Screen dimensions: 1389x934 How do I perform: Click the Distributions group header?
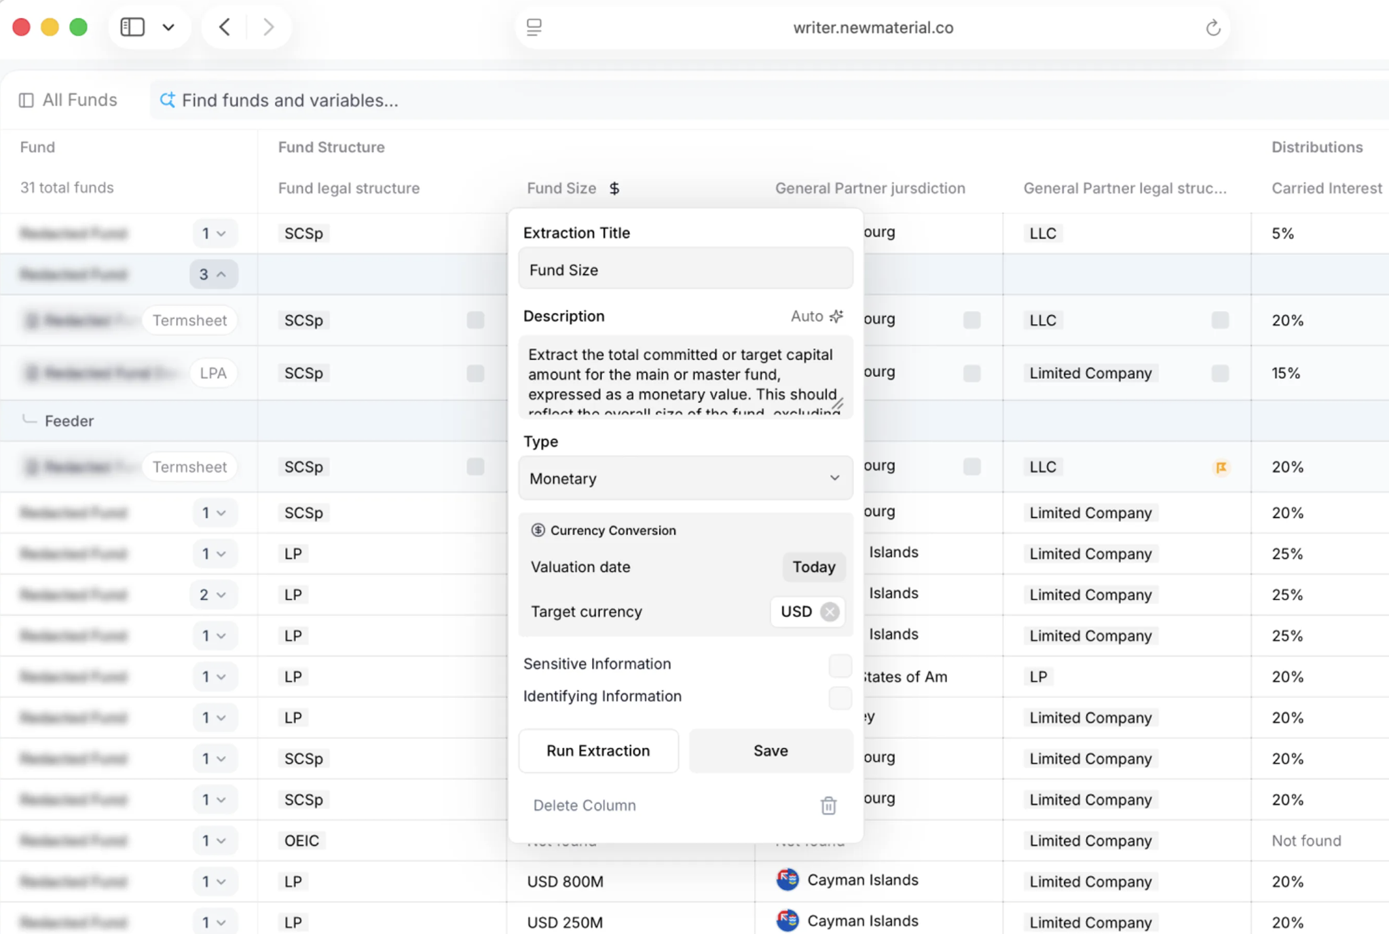tap(1317, 147)
